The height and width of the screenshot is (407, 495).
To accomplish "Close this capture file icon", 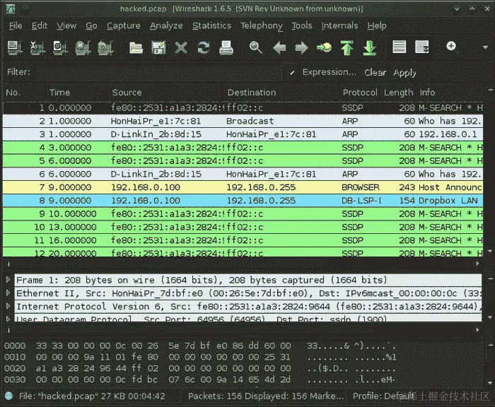I will [x=181, y=47].
